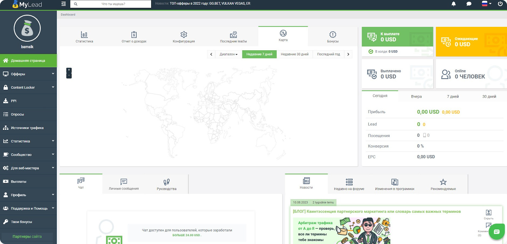The height and width of the screenshot is (244, 507).
Task: Click the power logout icon
Action: point(500,4)
